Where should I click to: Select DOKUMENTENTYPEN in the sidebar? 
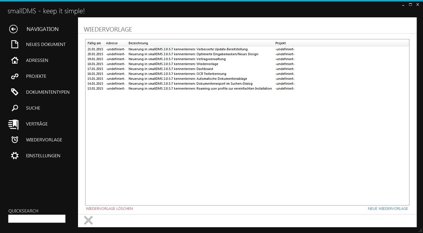pos(48,92)
